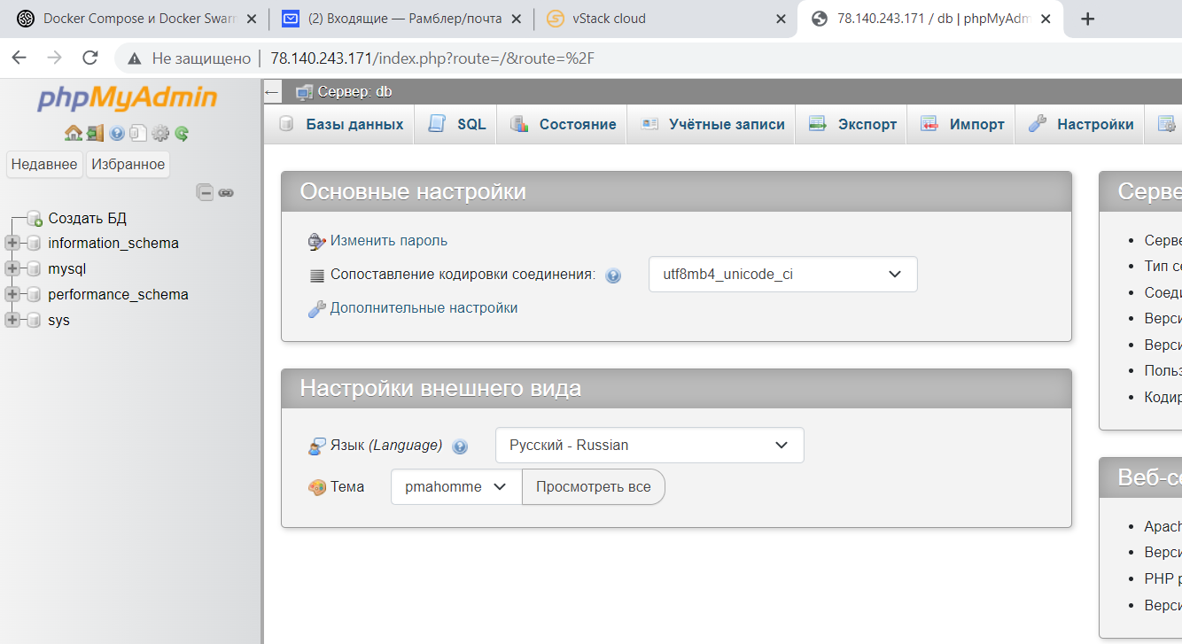
Task: Click the Сервер: db breadcrumb link
Action: [354, 92]
